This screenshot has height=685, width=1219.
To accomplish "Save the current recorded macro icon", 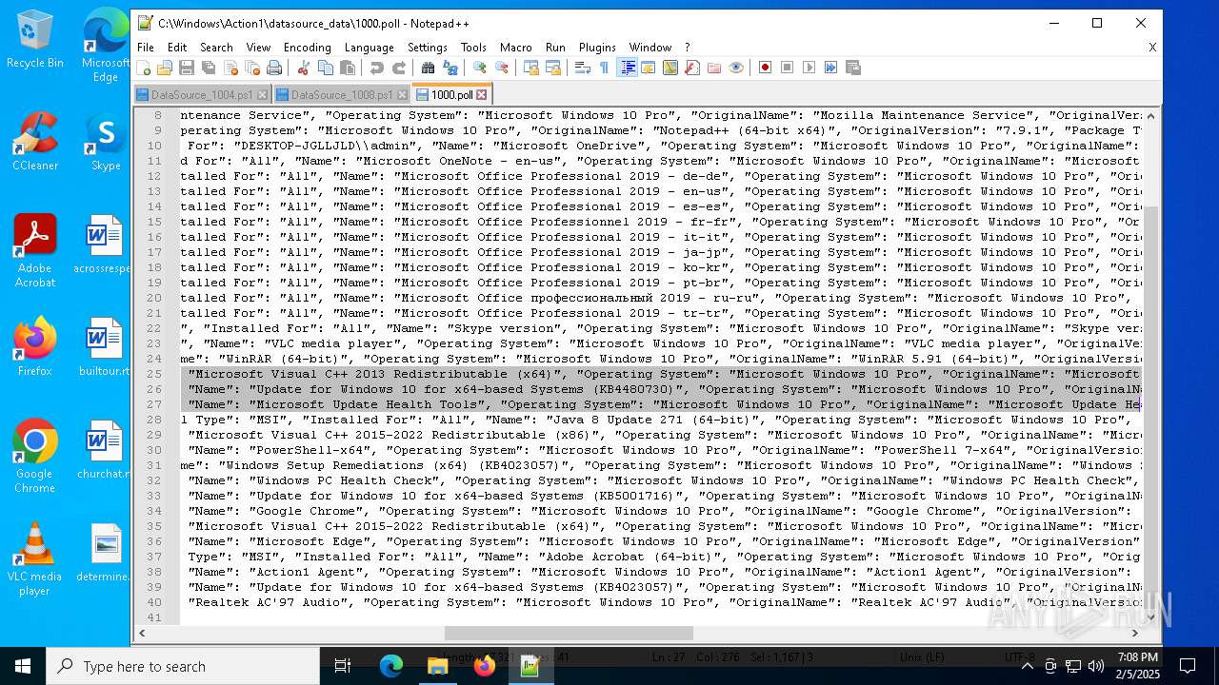I will tap(853, 68).
